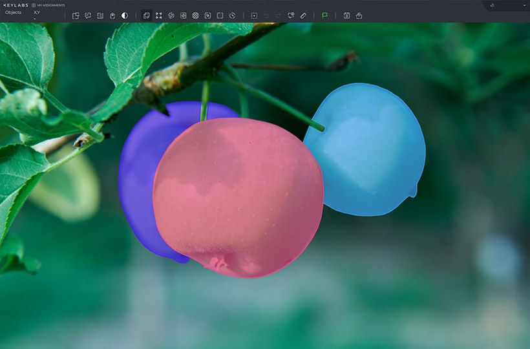Select the ruler measure tool

coord(303,16)
